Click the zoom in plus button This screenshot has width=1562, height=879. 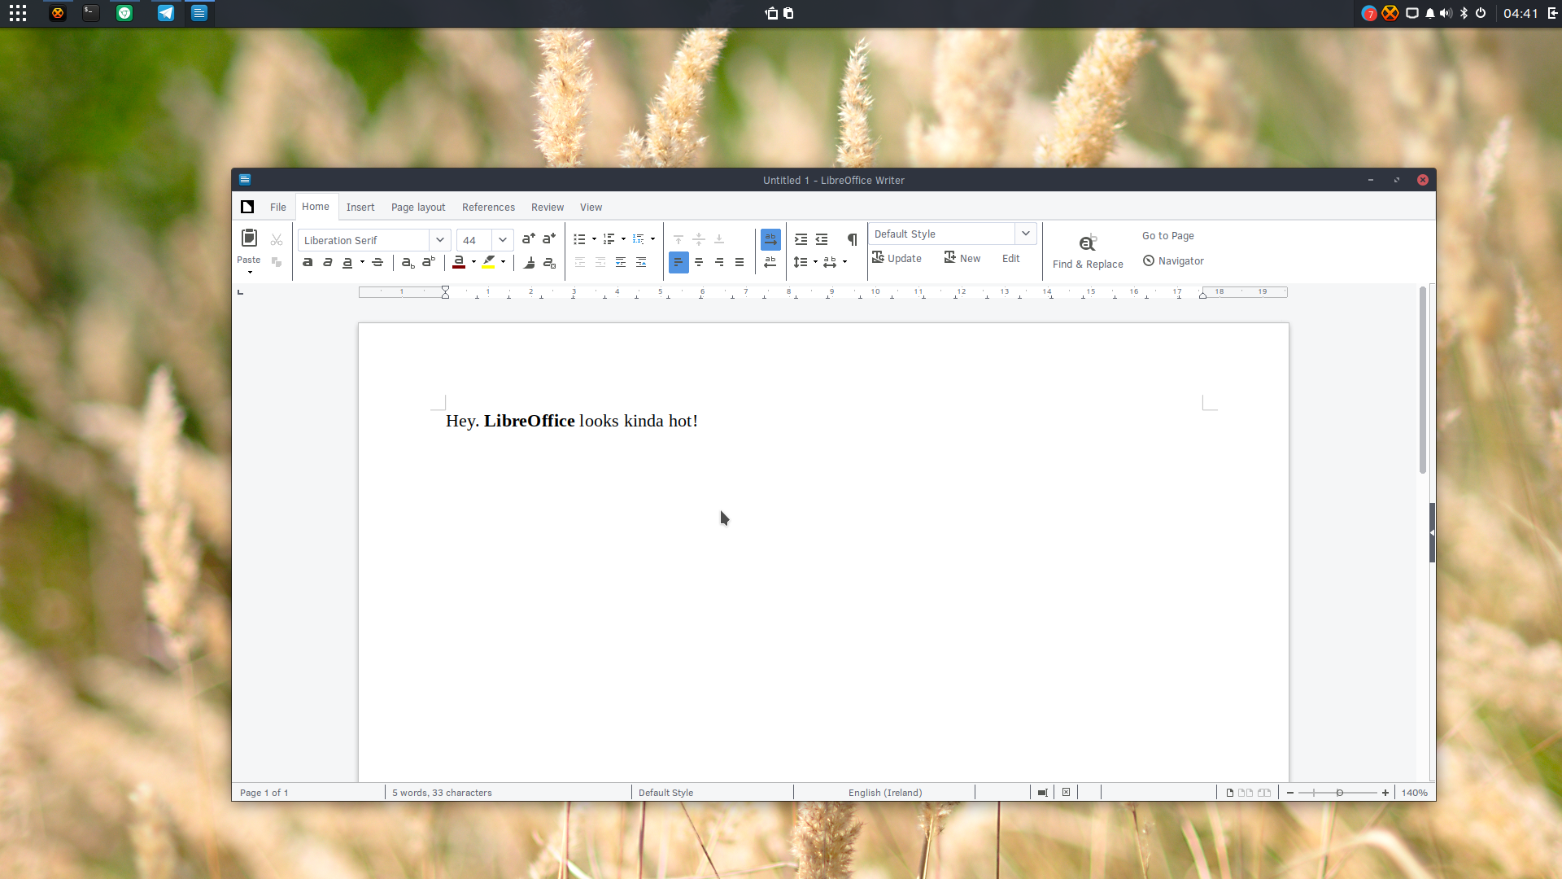(x=1385, y=793)
